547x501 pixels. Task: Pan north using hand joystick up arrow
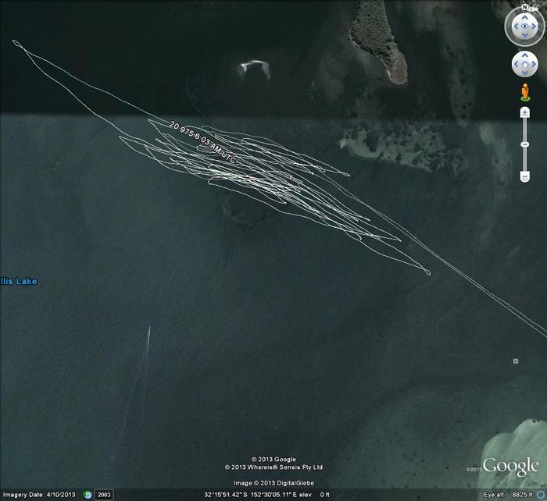(524, 54)
